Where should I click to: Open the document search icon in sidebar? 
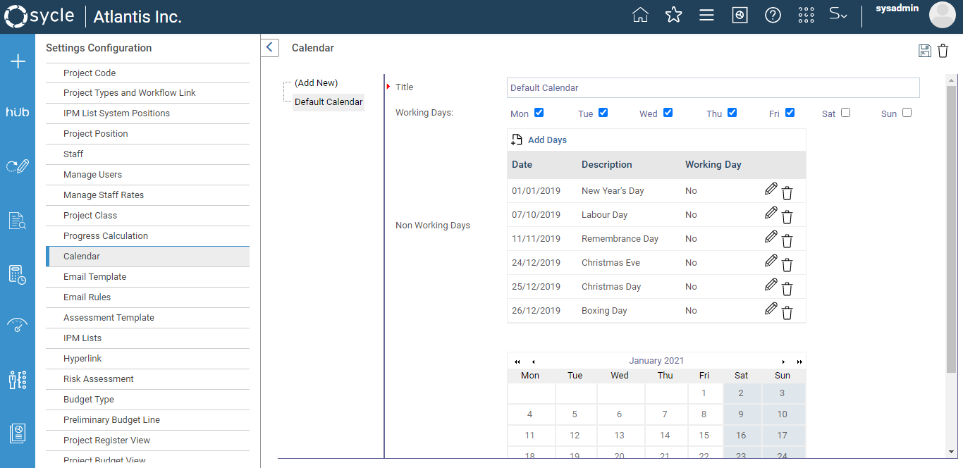pos(18,221)
